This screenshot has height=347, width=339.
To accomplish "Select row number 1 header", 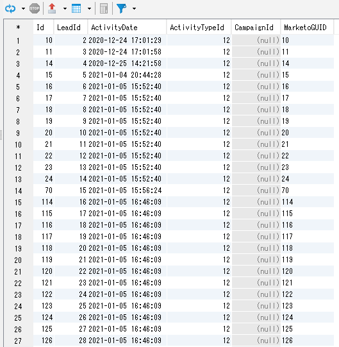I will (x=19, y=40).
